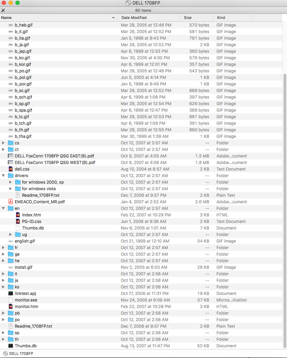Image resolution: width=287 pixels, height=358 pixels.
Task: Click the vertical scrollbar thumb
Action: [285, 211]
